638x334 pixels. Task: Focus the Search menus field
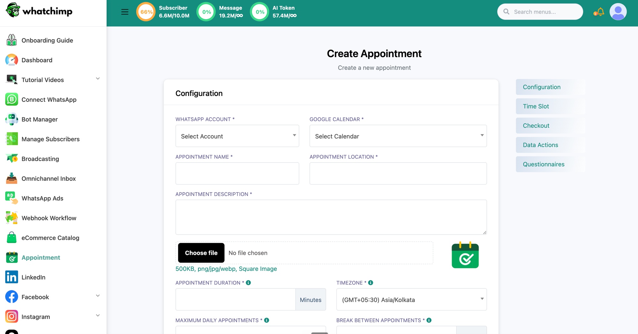540,12
